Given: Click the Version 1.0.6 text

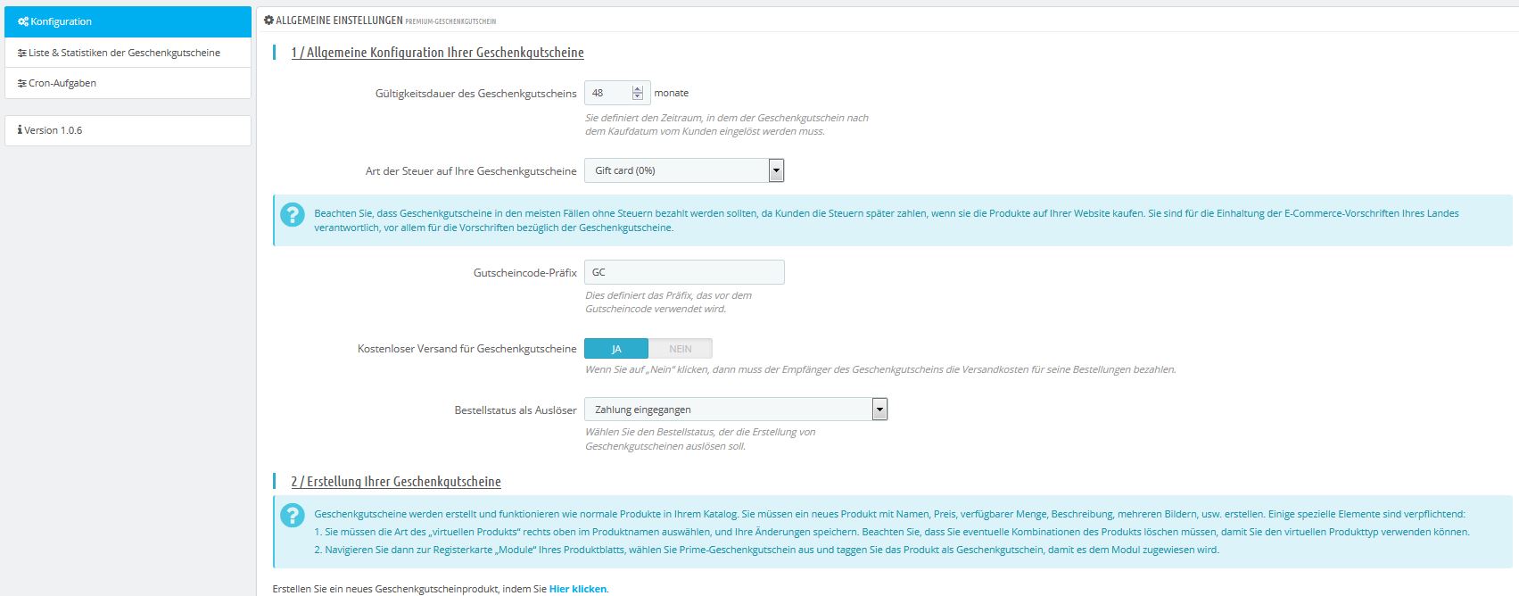Looking at the screenshot, I should 53,130.
